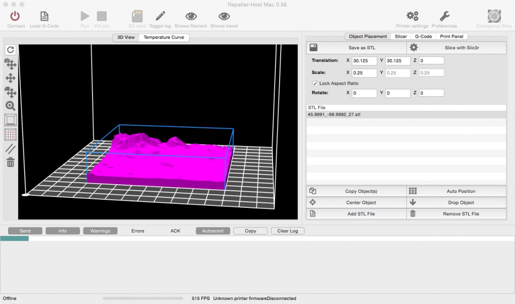Start the job with Run icon

click(x=84, y=16)
